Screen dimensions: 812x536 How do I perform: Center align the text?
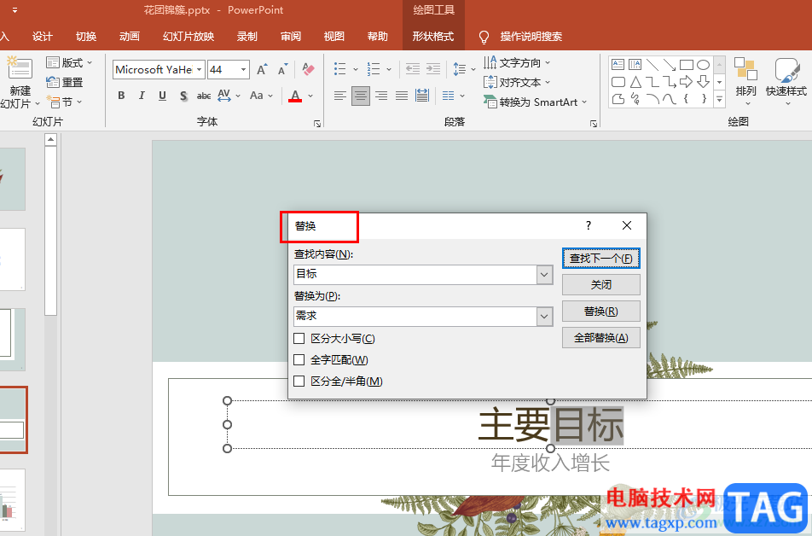(x=361, y=96)
